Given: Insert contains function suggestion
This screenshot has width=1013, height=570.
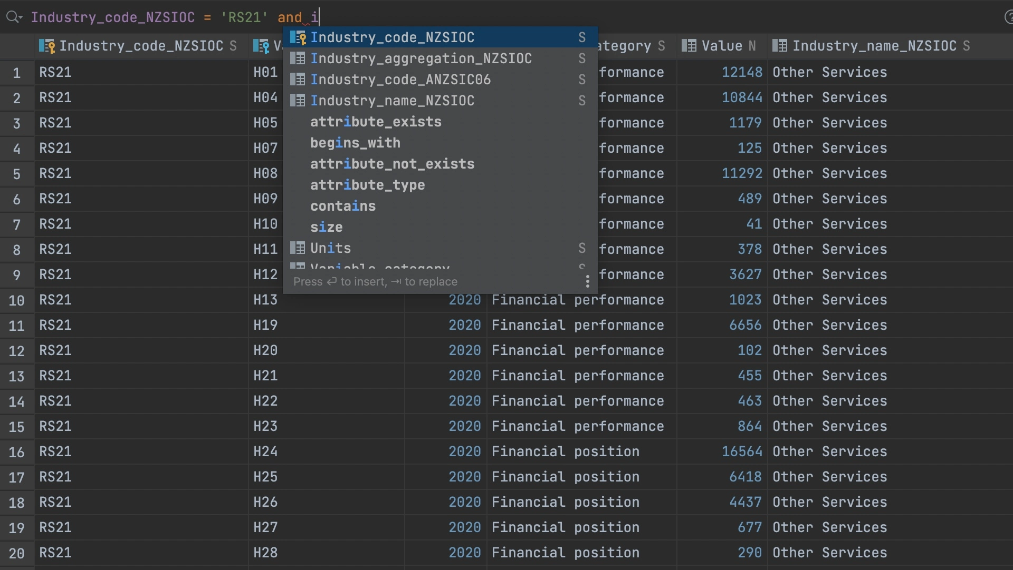Looking at the screenshot, I should (441, 206).
